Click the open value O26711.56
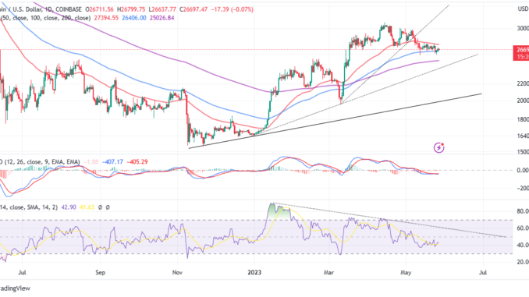Viewport: 529px width, 297px height. pyautogui.click(x=100, y=9)
